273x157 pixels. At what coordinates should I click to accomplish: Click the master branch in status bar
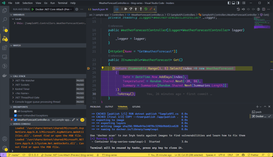(14, 155)
